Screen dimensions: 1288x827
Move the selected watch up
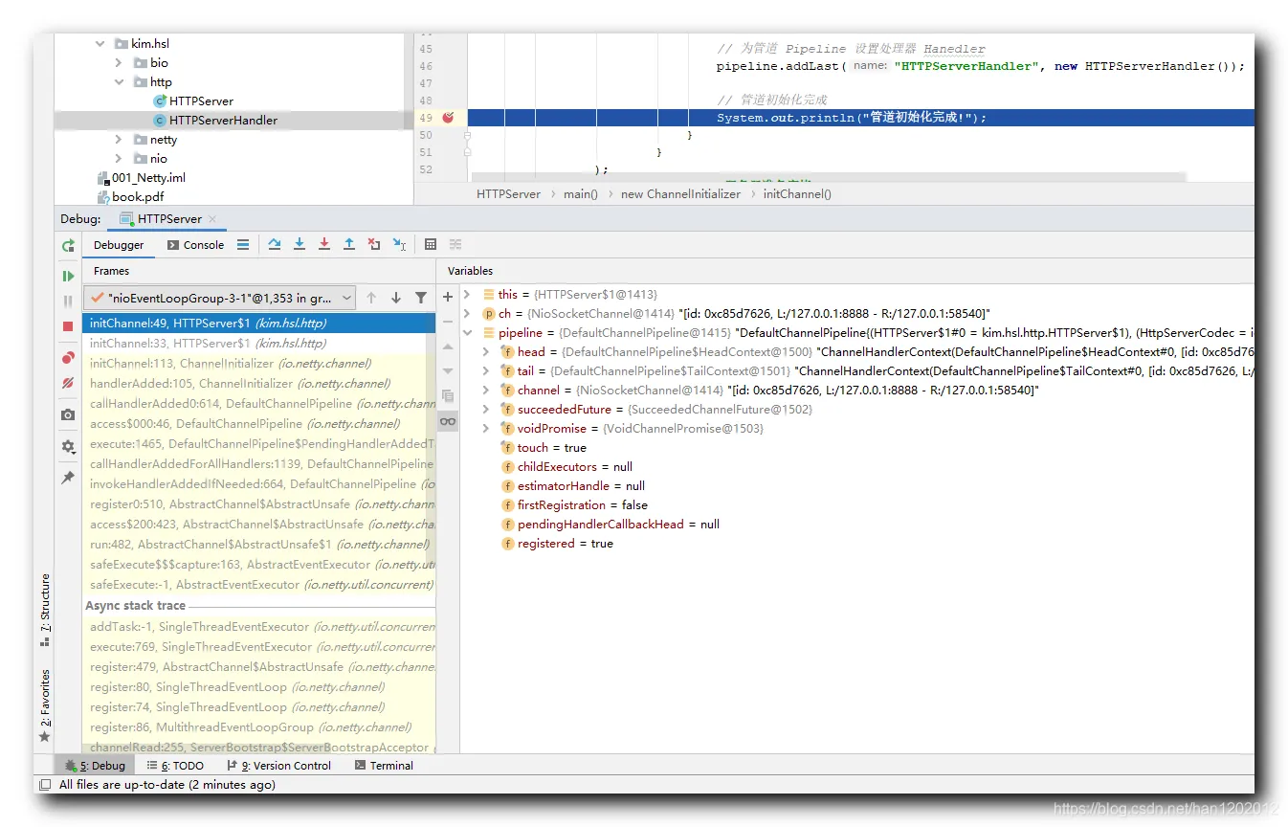point(448,346)
